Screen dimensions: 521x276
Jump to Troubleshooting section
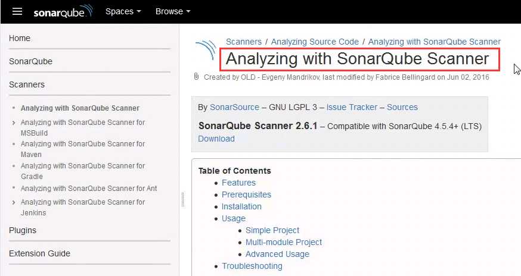[252, 266]
